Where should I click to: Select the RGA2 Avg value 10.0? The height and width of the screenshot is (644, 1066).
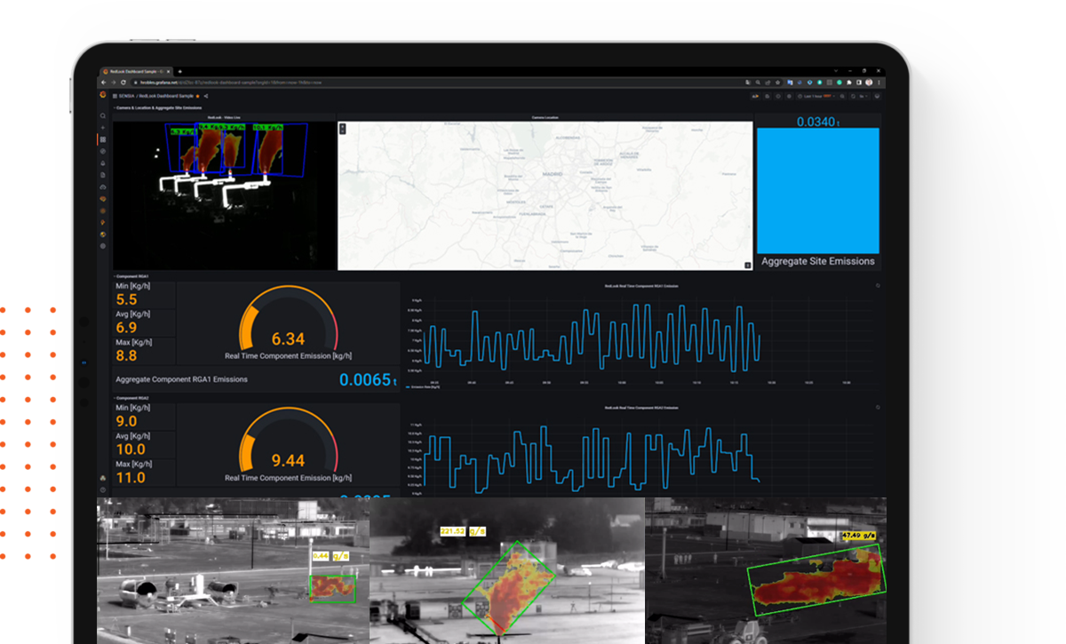[131, 449]
